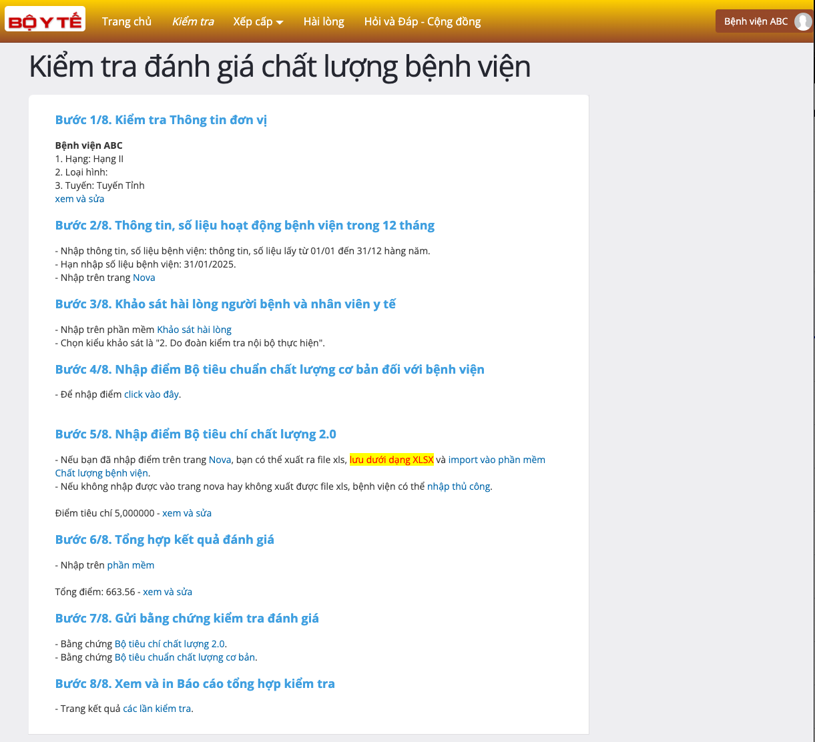815x742 pixels.
Task: Open Hỏi và Đáp - Cộng đồng
Action: pos(423,21)
